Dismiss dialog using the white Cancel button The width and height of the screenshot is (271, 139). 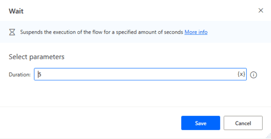[x=243, y=123]
